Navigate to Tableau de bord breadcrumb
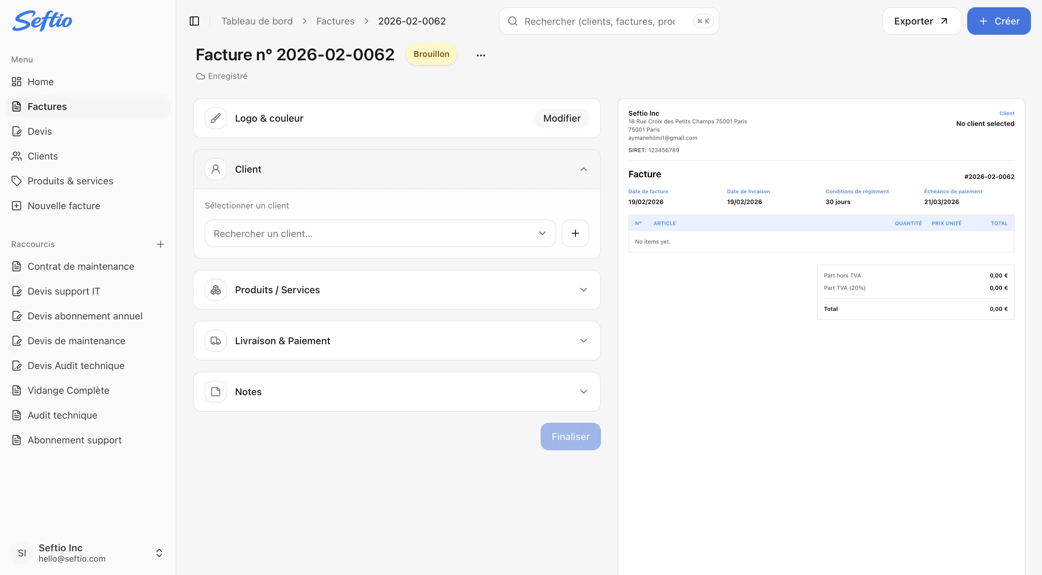The height and width of the screenshot is (575, 1042). (257, 21)
